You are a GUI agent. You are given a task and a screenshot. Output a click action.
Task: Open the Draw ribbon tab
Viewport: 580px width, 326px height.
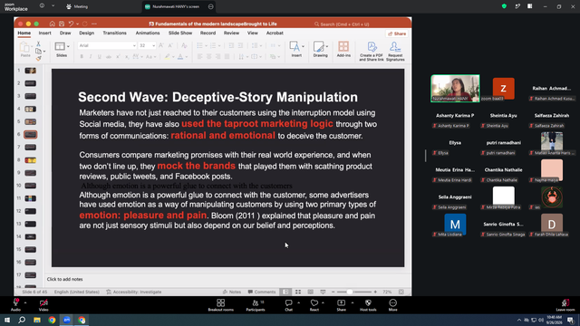coord(65,33)
